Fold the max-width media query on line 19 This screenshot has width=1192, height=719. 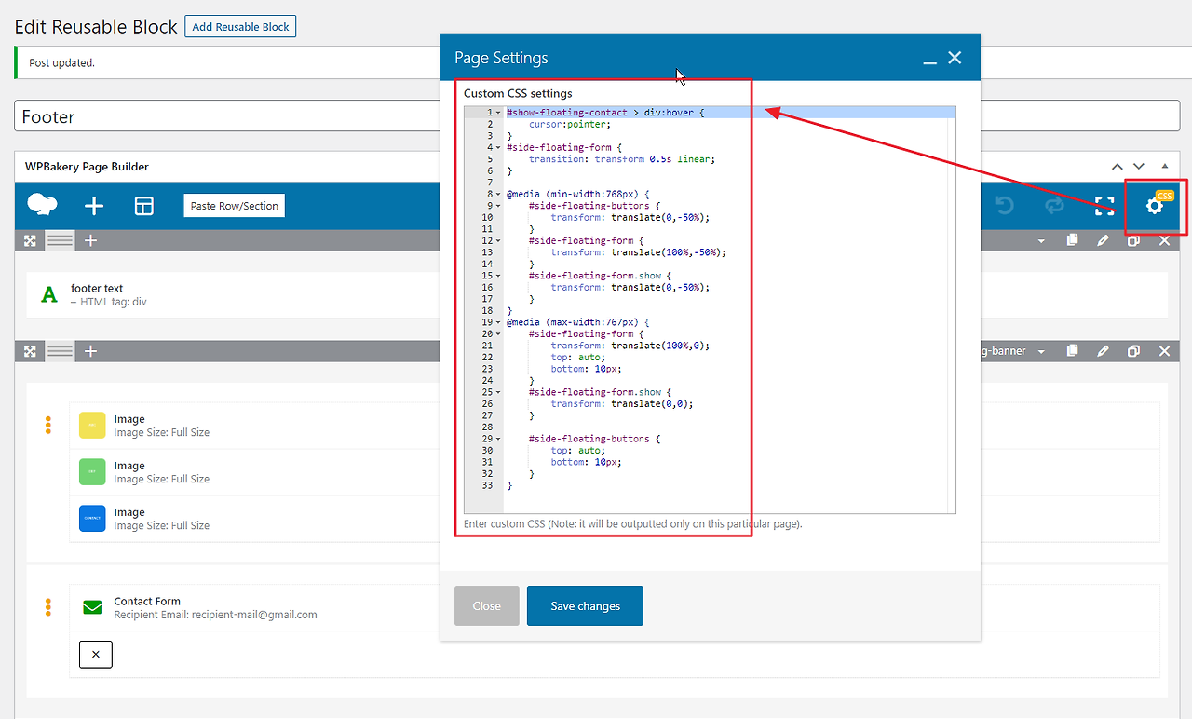pos(498,322)
